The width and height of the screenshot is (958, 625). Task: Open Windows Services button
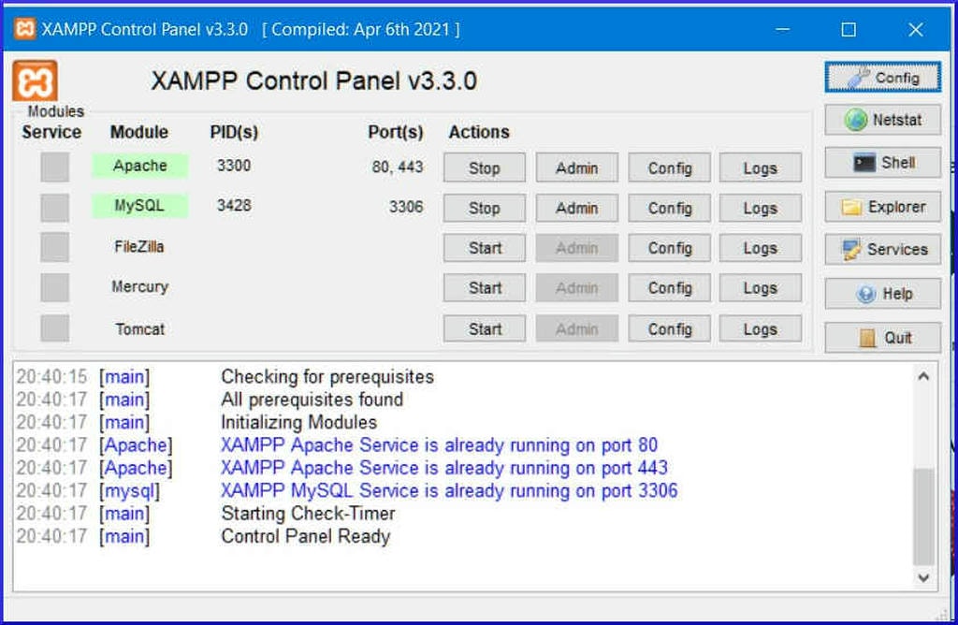(882, 249)
